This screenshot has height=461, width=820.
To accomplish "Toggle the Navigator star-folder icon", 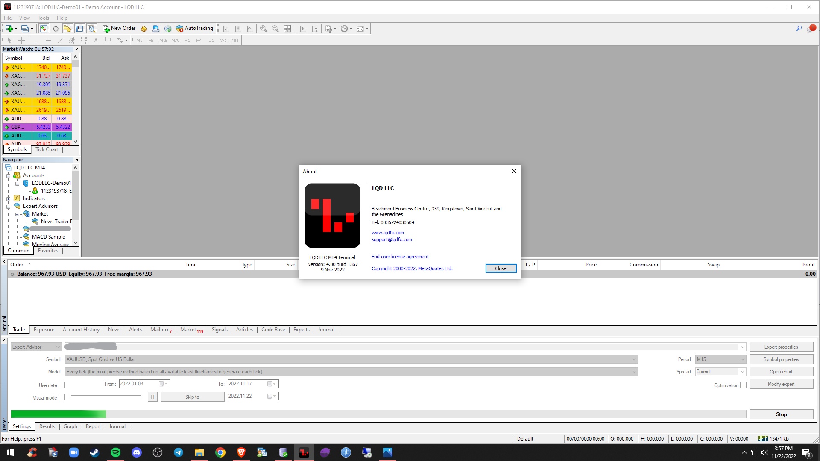I will click(x=67, y=29).
